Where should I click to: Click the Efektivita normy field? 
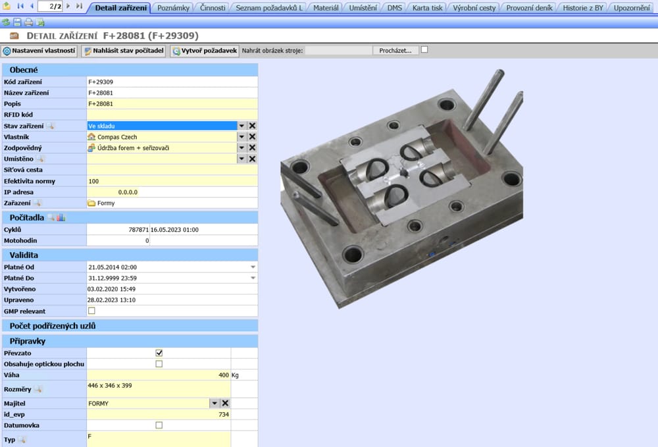tap(172, 181)
